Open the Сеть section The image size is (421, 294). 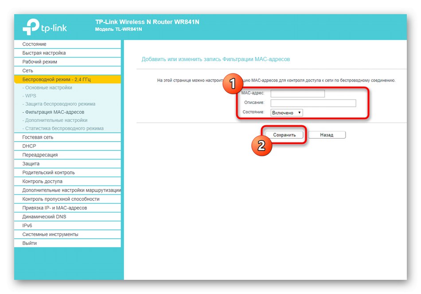[67, 70]
